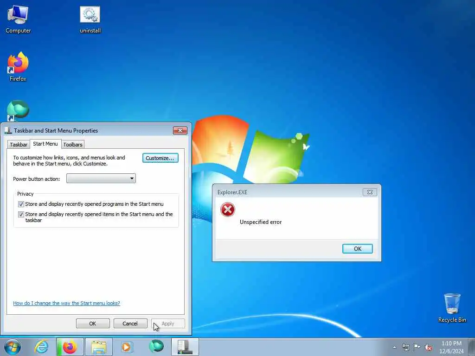Screen dimensions: 475x356
Task: Click OK in the Explorer.EXE error dialog
Action: [358, 248]
